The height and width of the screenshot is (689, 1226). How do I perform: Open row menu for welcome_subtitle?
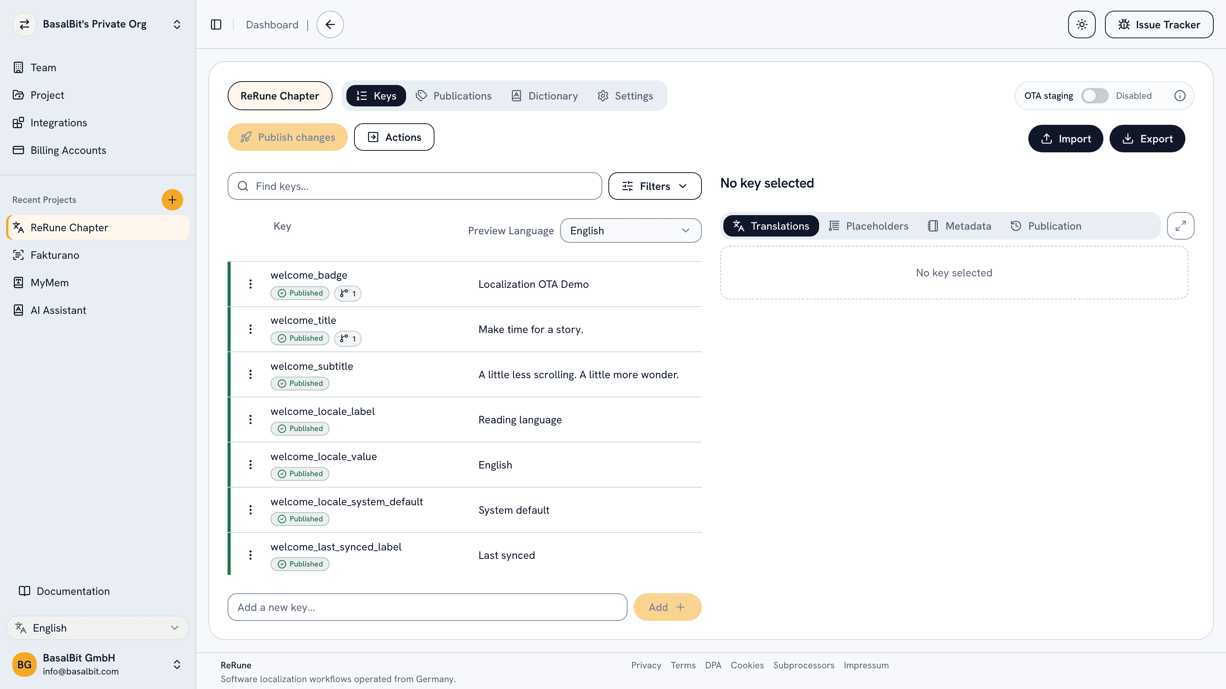(x=250, y=374)
